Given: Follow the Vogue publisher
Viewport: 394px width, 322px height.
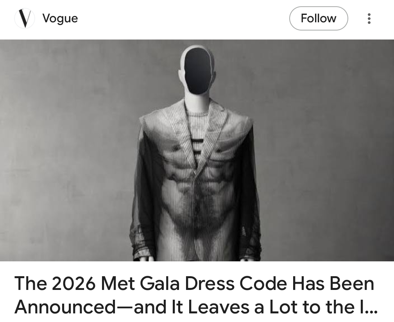Looking at the screenshot, I should 318,18.
